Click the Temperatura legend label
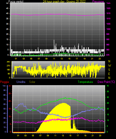 coord(85,82)
